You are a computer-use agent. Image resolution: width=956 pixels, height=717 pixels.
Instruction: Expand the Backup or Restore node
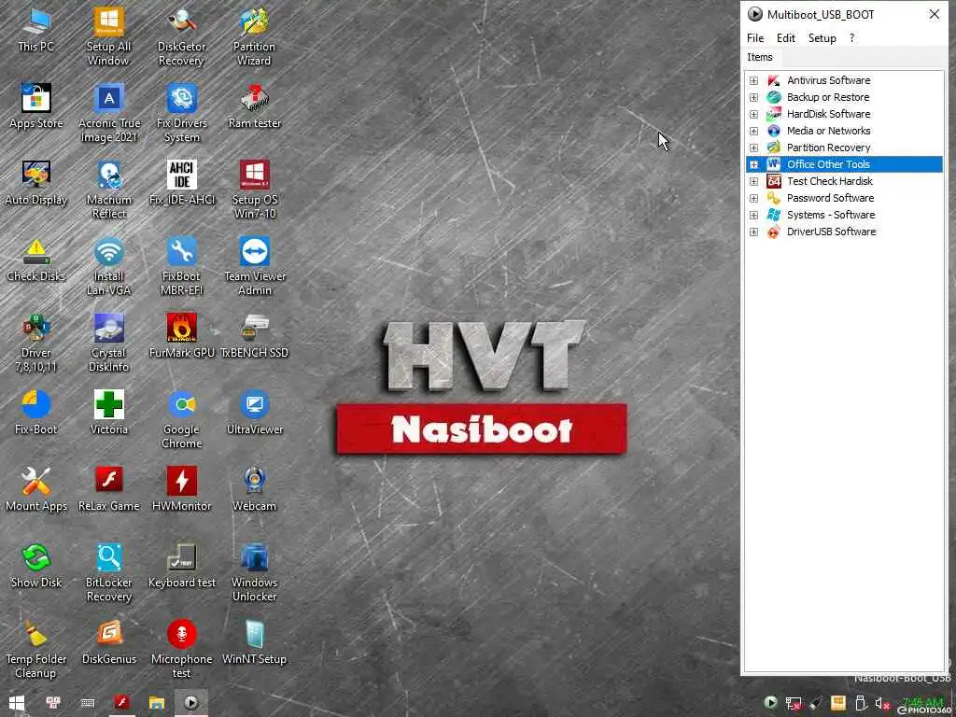753,97
